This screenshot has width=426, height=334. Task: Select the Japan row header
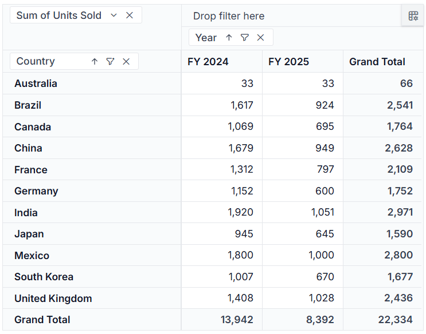point(92,234)
